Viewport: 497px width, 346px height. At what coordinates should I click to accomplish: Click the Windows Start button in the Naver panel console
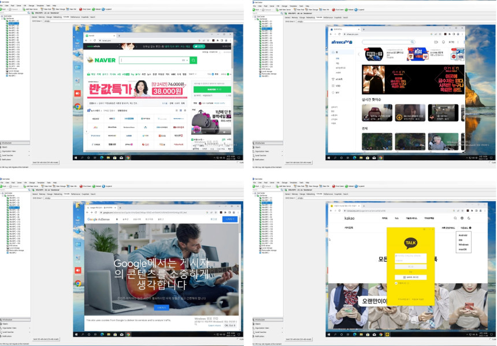pos(76,157)
